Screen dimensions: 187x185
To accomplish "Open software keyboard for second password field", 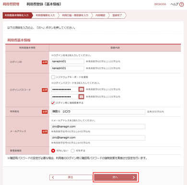I will pos(82,97).
